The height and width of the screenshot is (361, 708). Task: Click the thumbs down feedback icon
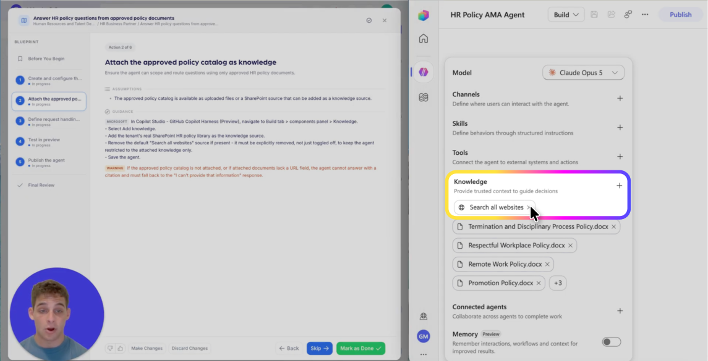coord(110,349)
